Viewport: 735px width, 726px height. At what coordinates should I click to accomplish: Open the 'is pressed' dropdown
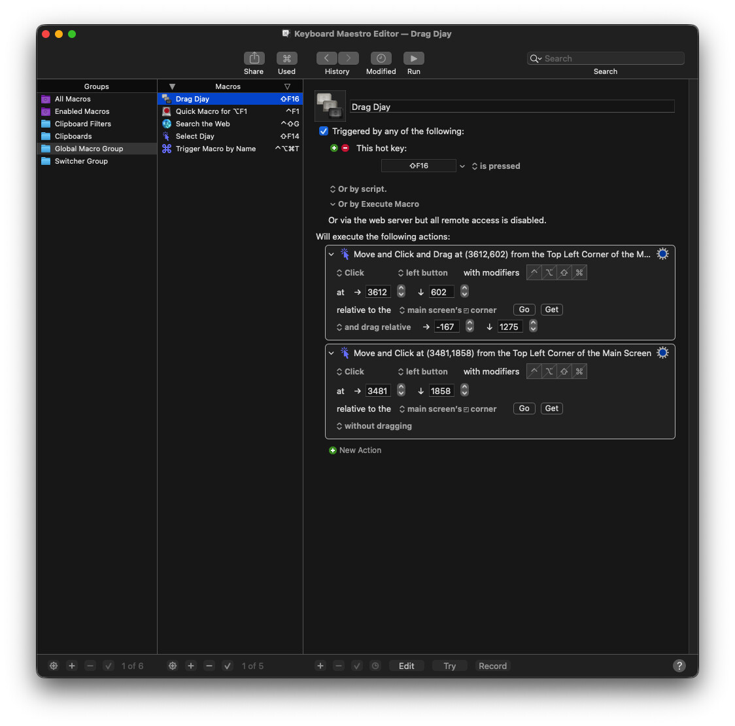[496, 166]
